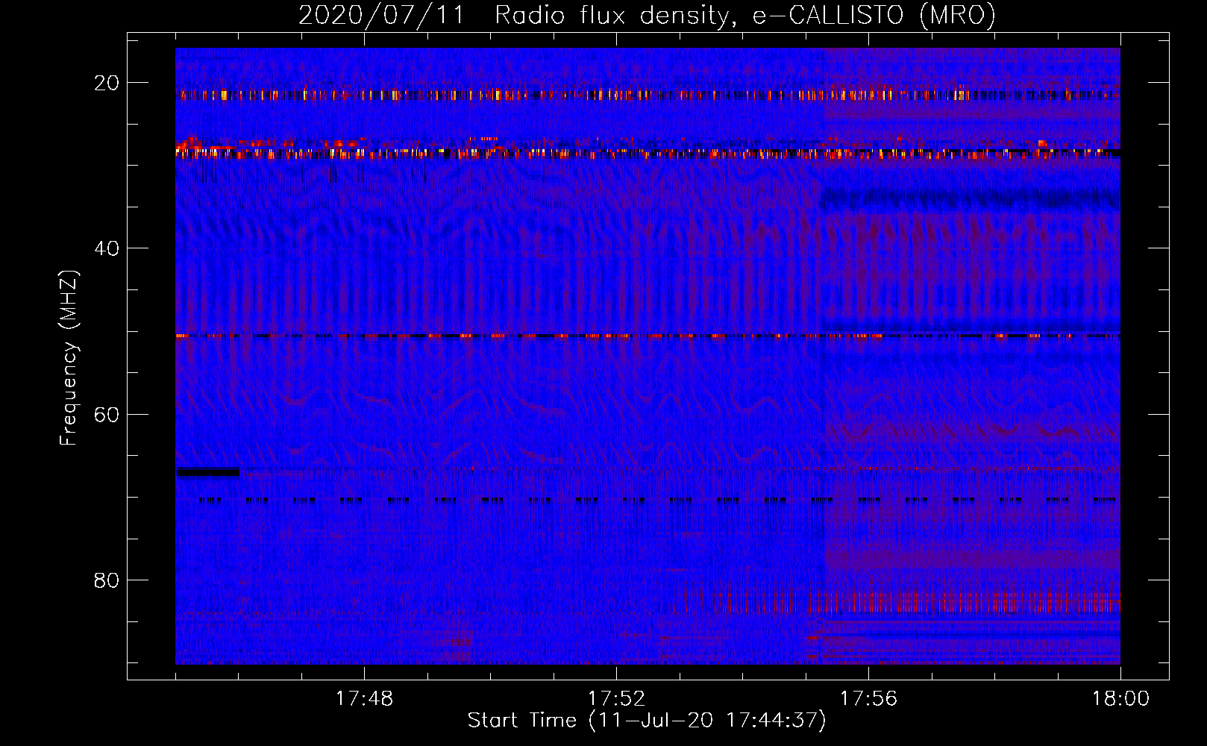Image resolution: width=1207 pixels, height=746 pixels.
Task: Select the (MRO) station label in title
Action: [957, 16]
